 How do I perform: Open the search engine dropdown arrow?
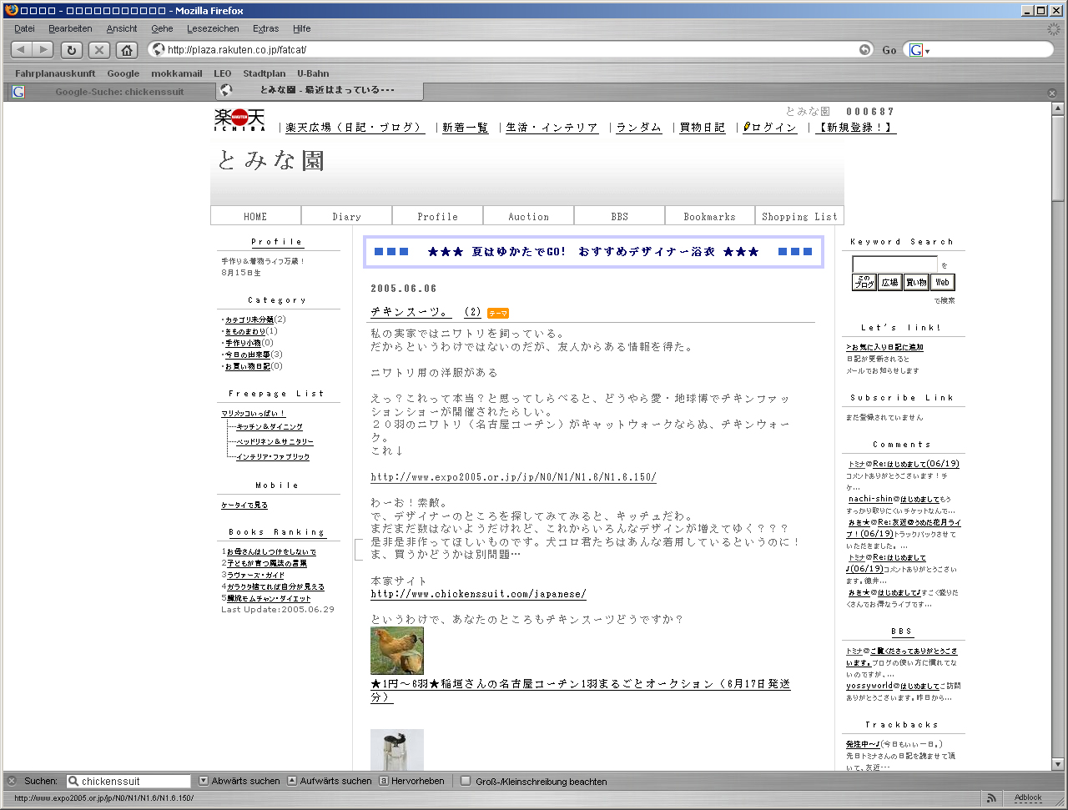pyautogui.click(x=927, y=51)
